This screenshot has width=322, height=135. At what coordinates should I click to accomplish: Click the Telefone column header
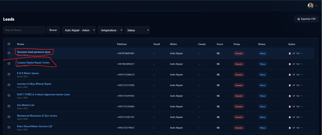coord(122,44)
